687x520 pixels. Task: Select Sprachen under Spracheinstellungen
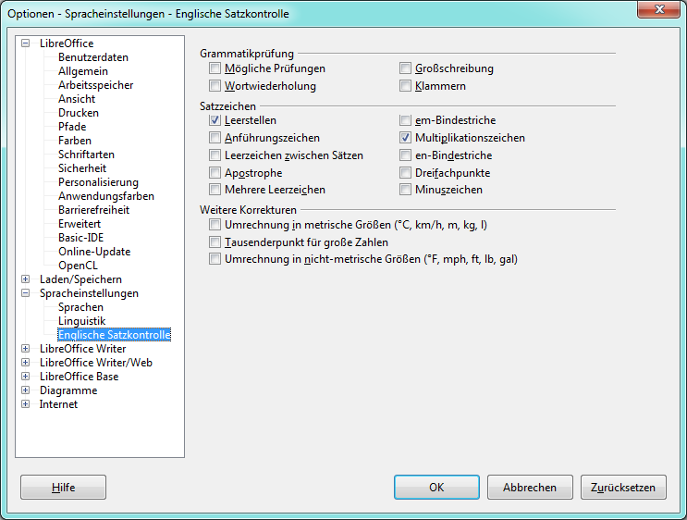pos(80,307)
